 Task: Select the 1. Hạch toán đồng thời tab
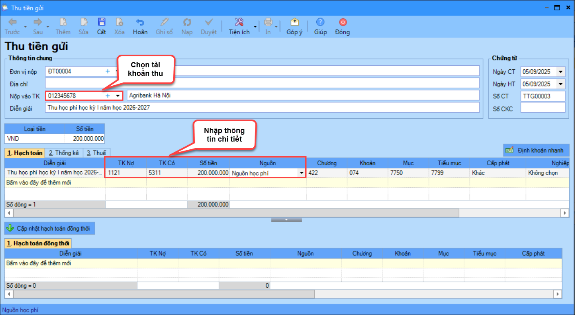point(38,243)
